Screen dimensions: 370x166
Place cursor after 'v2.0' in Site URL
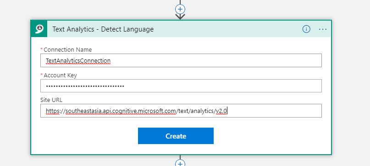tap(227, 111)
